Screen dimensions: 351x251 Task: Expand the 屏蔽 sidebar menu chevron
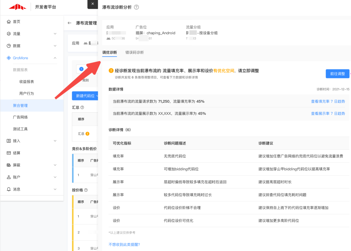coord(55,165)
